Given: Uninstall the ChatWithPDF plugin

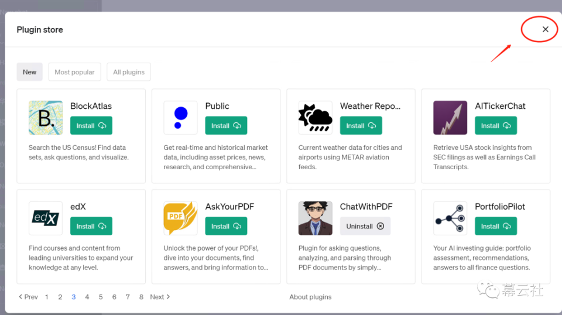Looking at the screenshot, I should pos(365,227).
